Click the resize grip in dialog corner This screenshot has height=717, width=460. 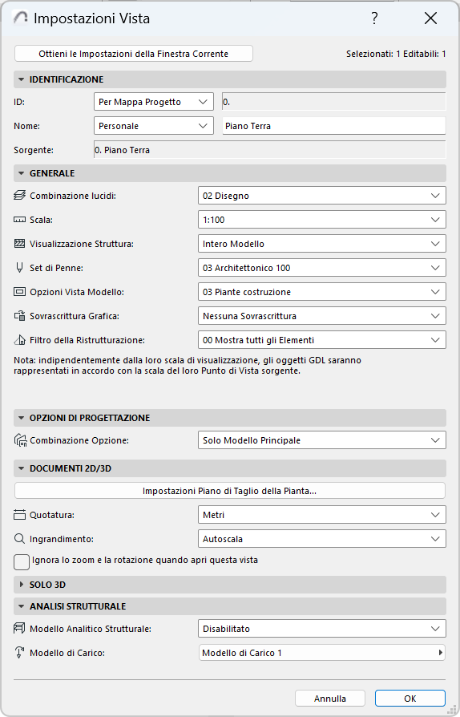[453, 711]
